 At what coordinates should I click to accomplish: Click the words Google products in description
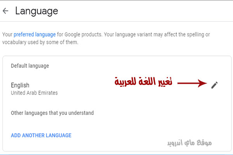coord(83,34)
